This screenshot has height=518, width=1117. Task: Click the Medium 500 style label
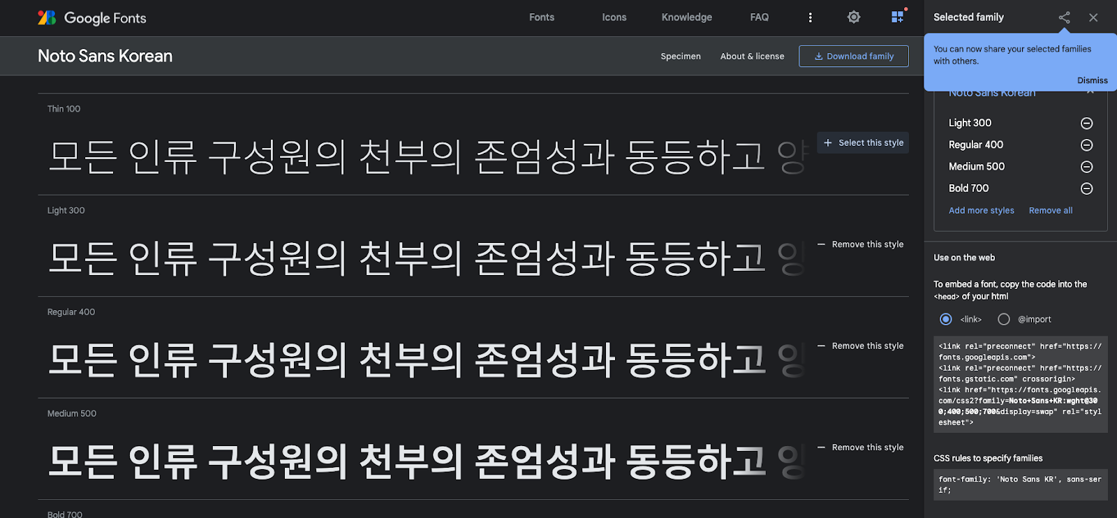point(71,413)
